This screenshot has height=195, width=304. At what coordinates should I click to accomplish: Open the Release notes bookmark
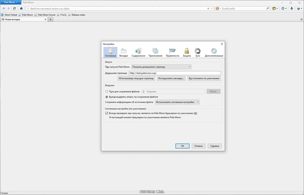(77, 15)
